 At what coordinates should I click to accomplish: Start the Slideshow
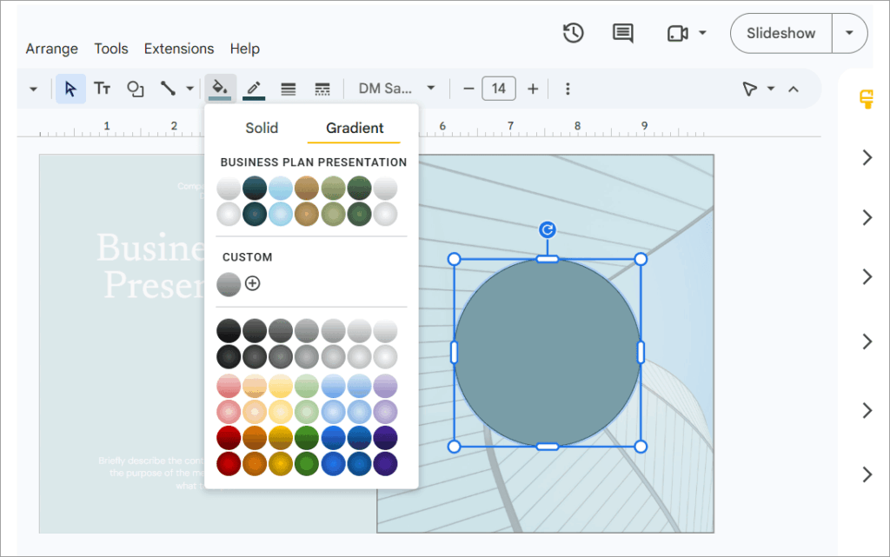tap(781, 34)
